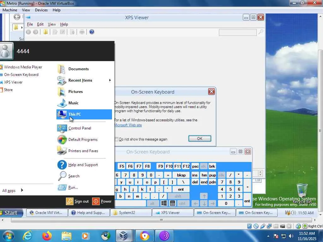
Task: Open File menu in XPS Viewer
Action: tap(30, 24)
